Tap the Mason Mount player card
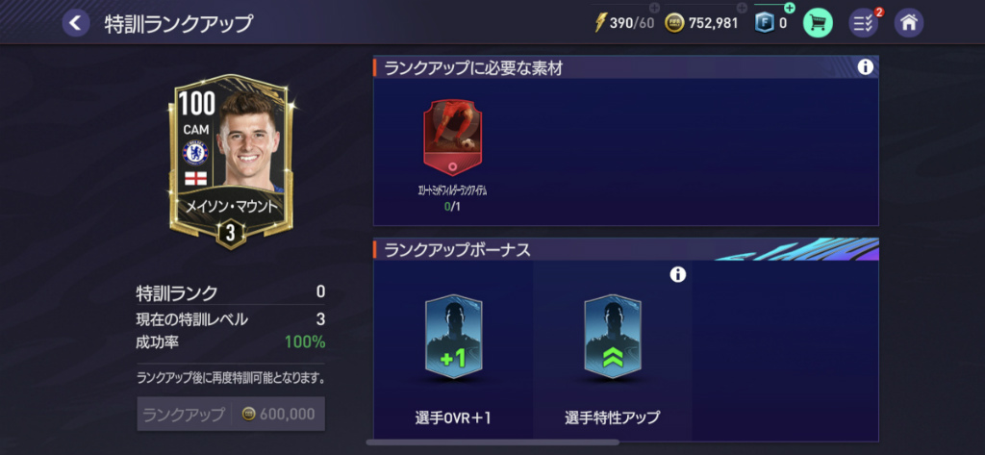 click(231, 162)
